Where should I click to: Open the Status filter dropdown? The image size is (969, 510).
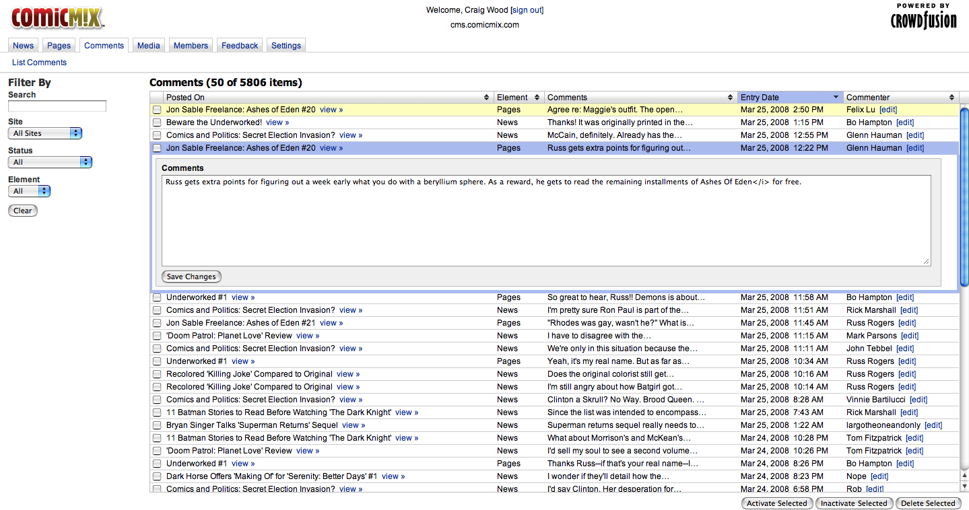click(x=50, y=162)
